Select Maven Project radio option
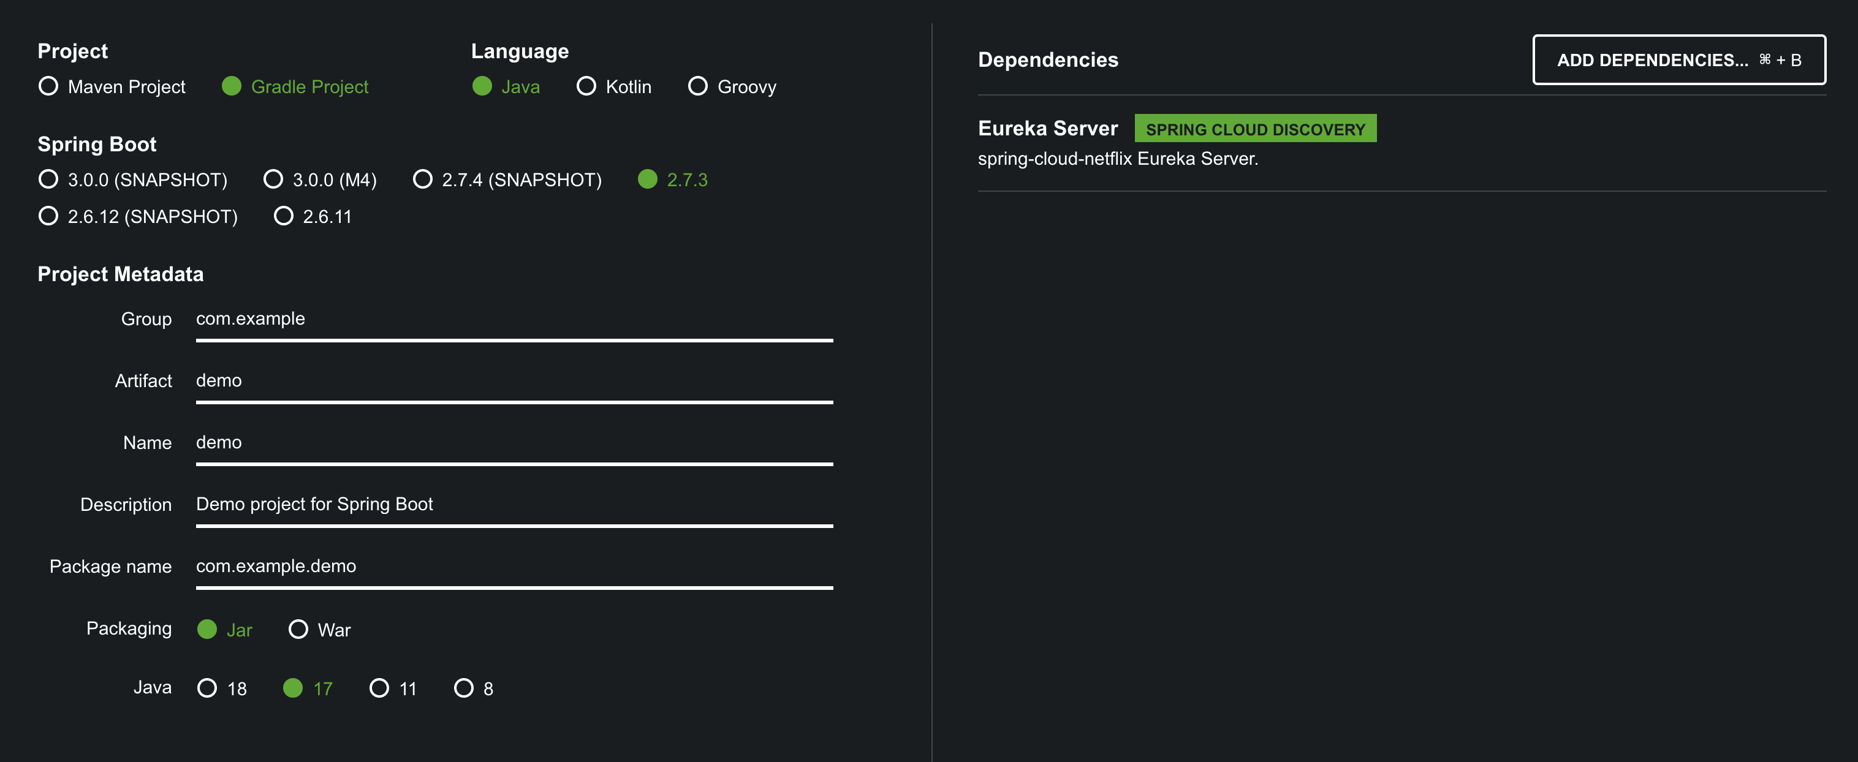 coord(48,86)
